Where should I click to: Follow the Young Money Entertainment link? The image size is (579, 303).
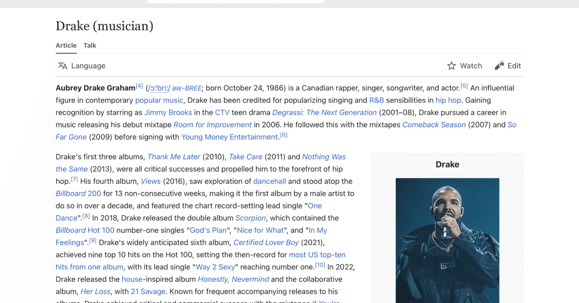point(230,137)
